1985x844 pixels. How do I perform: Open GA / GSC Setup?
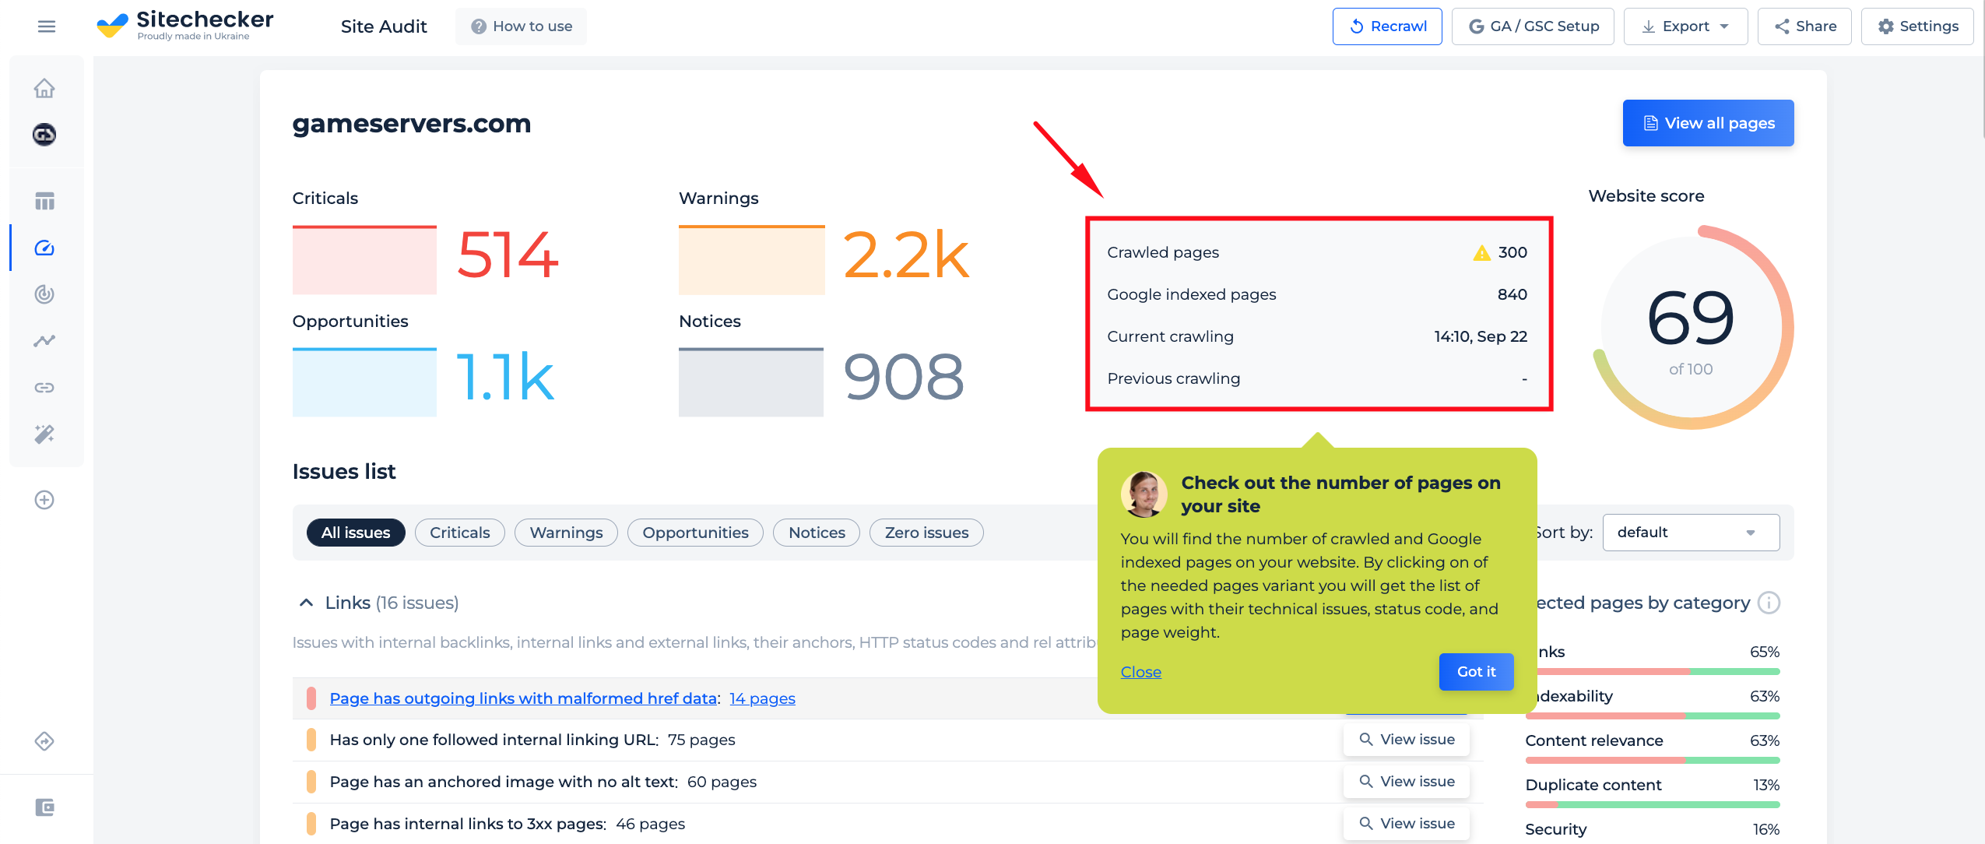click(x=1533, y=26)
